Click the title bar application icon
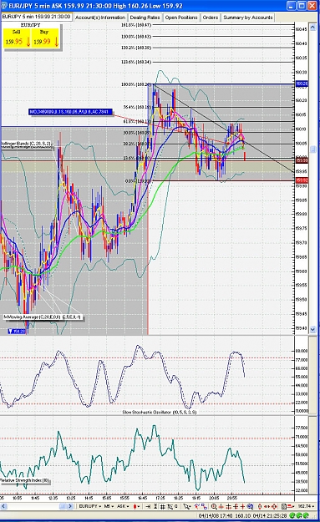Screen dimensions: 320x522 4,6
